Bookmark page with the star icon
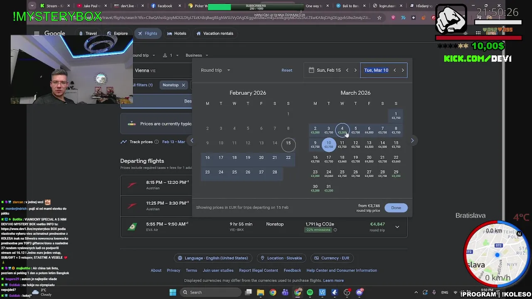 click(x=379, y=18)
